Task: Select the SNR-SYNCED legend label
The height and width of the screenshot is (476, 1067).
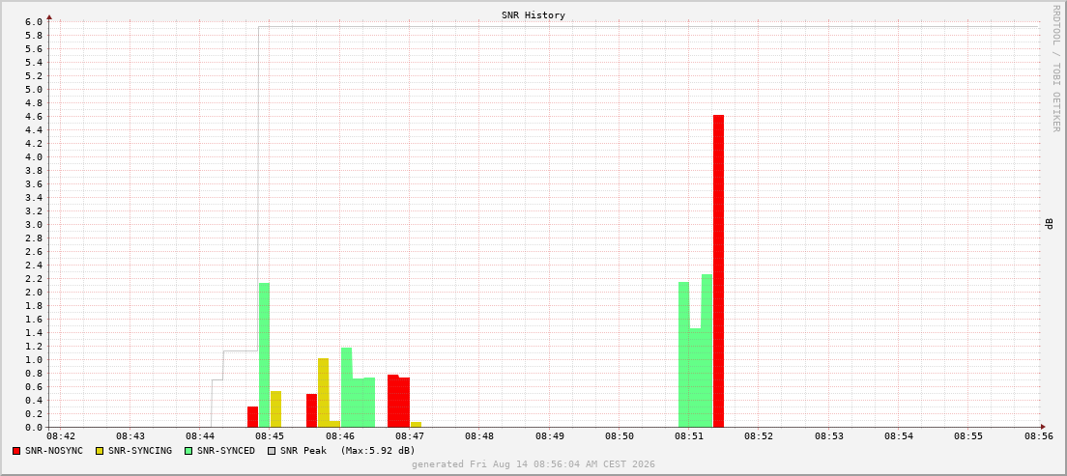Action: [226, 450]
